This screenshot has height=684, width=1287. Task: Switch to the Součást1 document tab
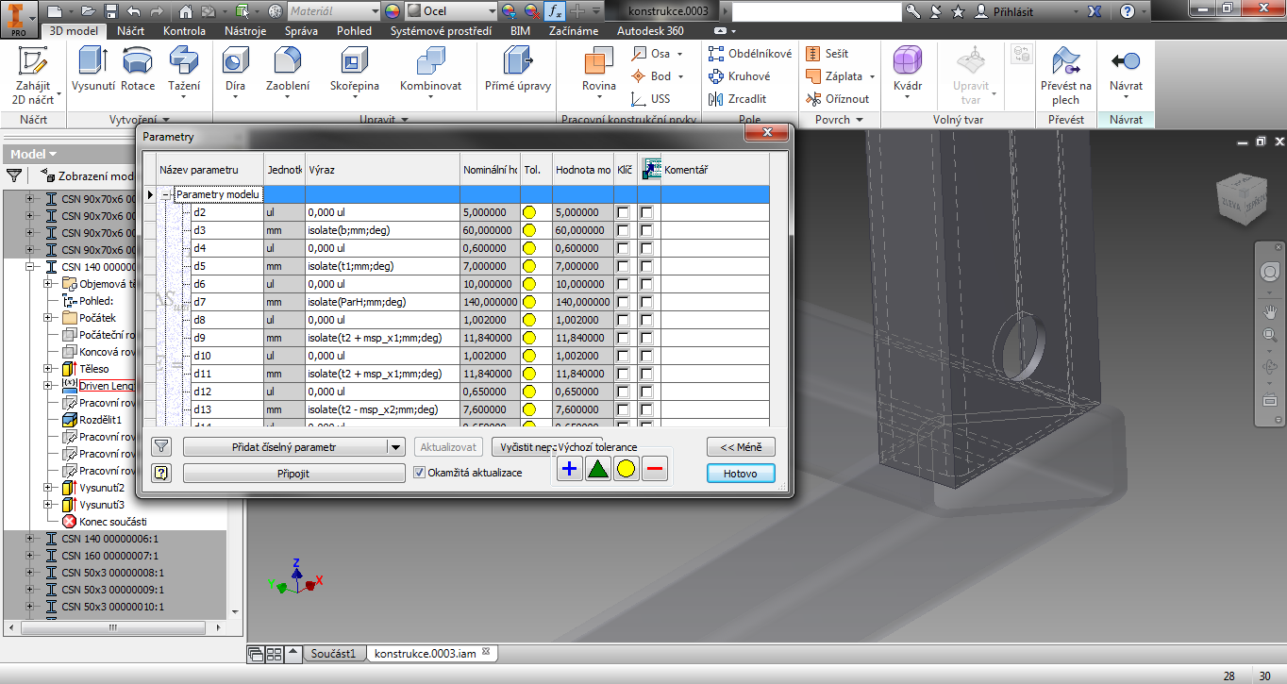(333, 653)
